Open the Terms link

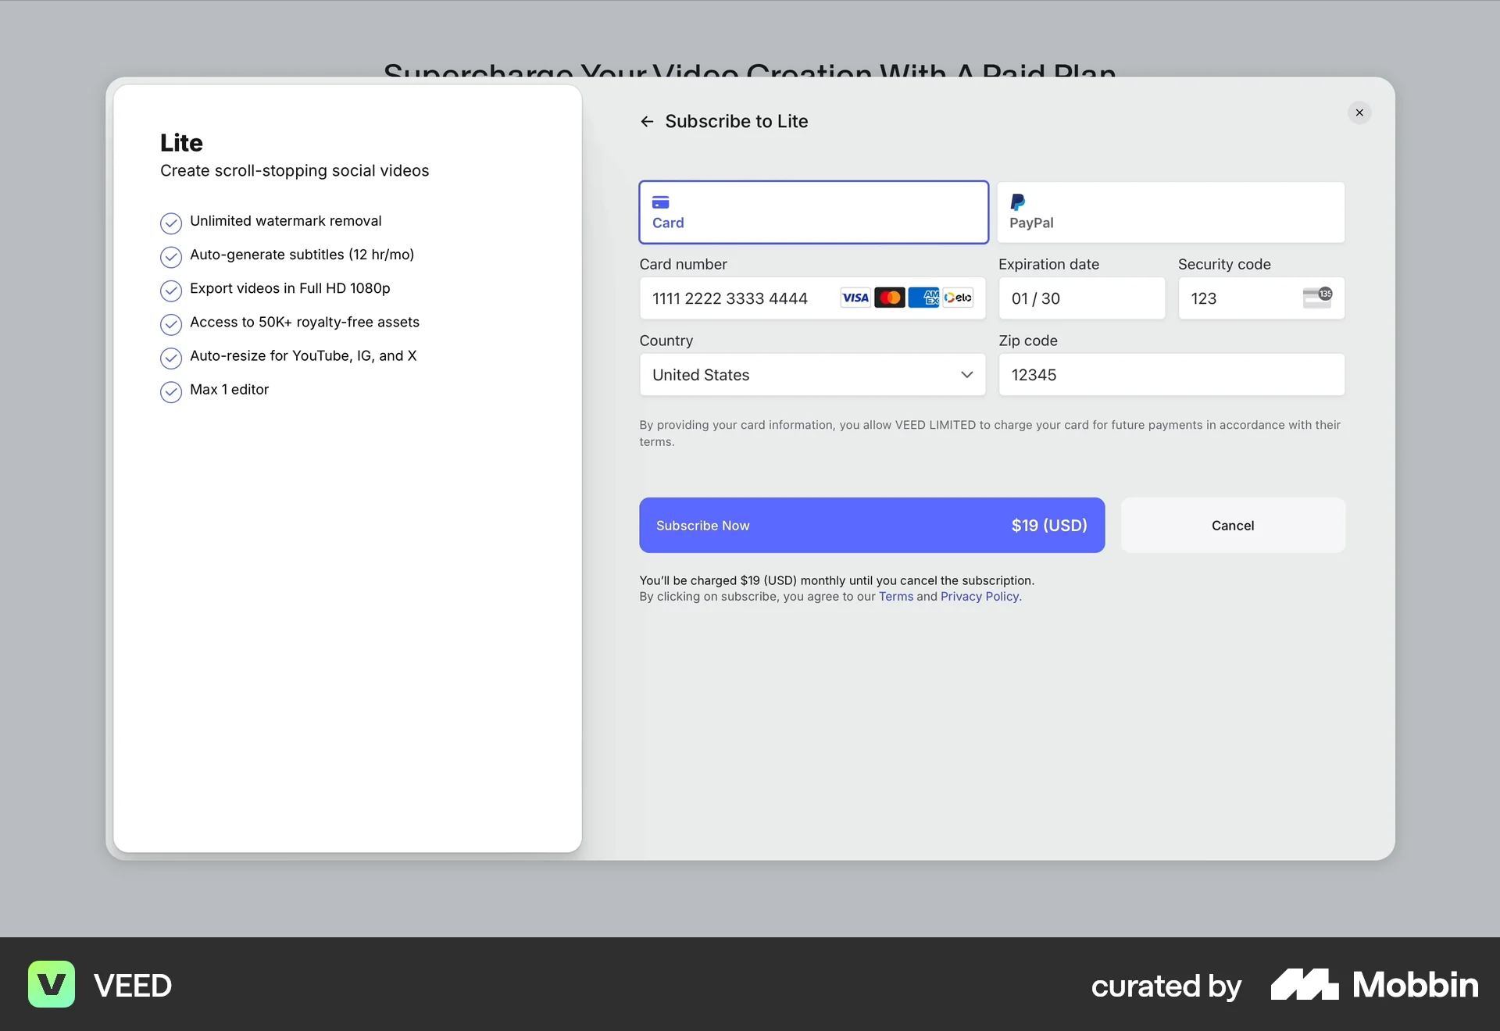point(895,596)
